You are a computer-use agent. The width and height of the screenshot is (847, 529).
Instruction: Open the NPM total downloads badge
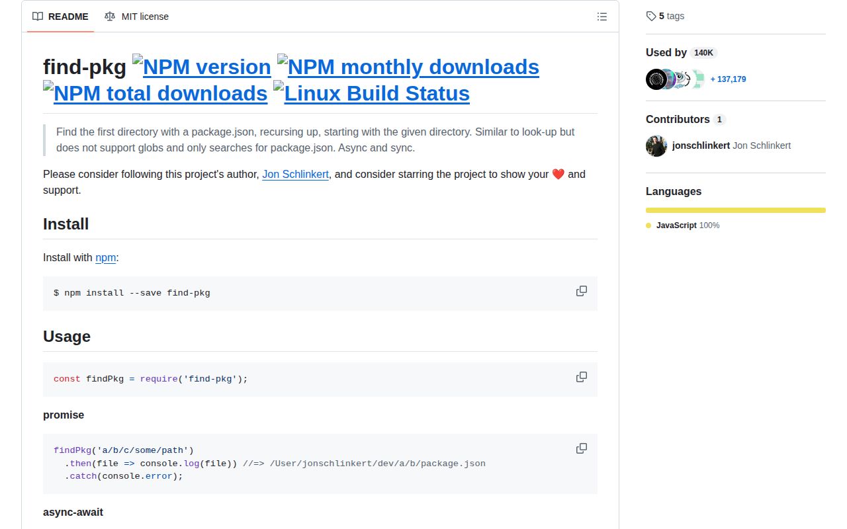point(156,93)
